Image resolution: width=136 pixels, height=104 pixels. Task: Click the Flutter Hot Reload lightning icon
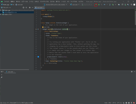(x=107, y=5)
